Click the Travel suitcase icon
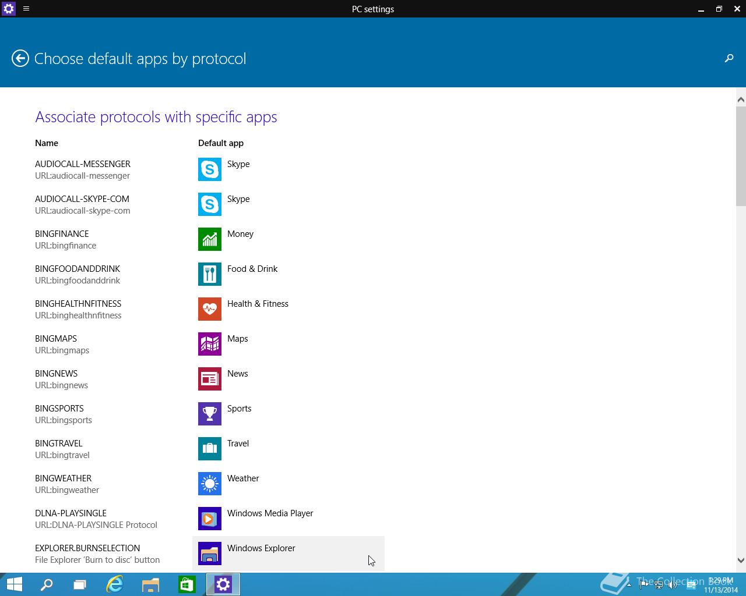746x596 pixels. 210,449
